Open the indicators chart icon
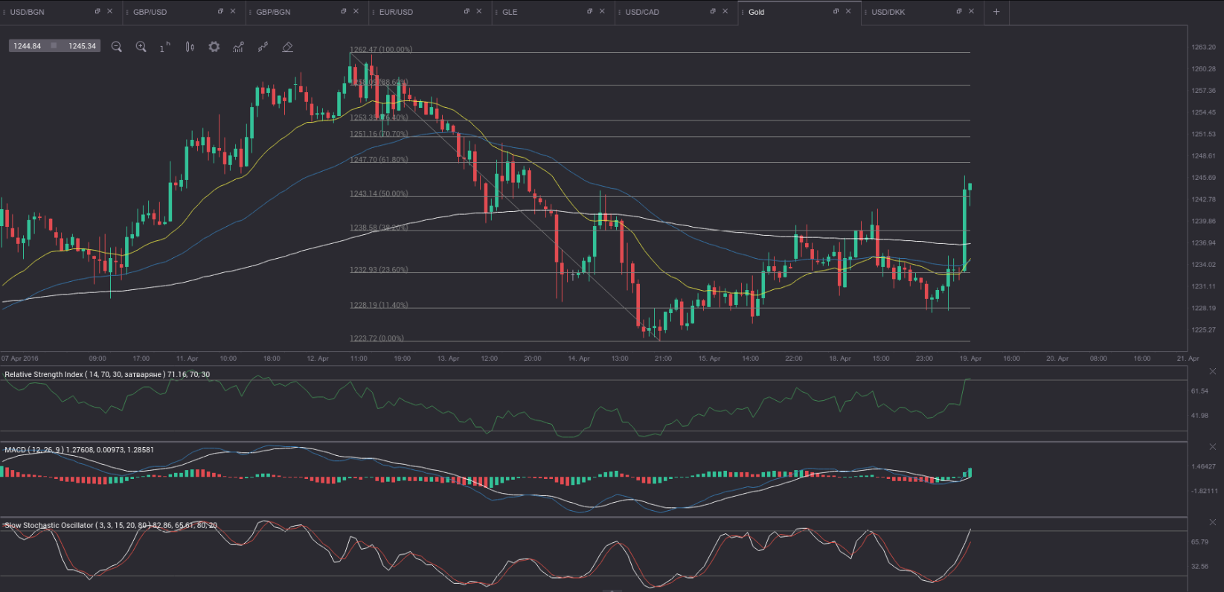Image resolution: width=1224 pixels, height=592 pixels. (238, 47)
